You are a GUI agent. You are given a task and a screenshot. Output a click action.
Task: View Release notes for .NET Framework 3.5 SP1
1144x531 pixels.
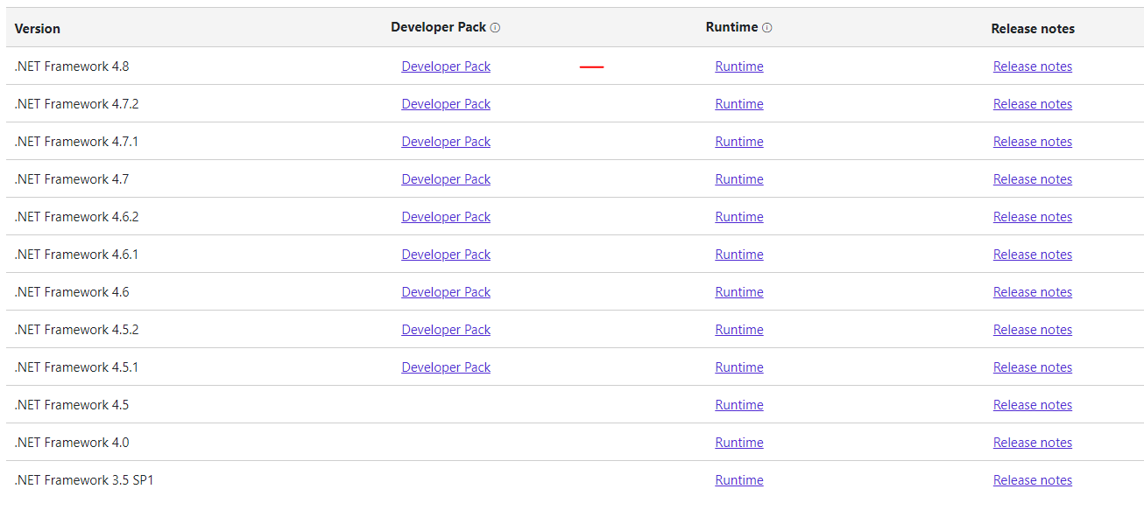tap(1032, 480)
